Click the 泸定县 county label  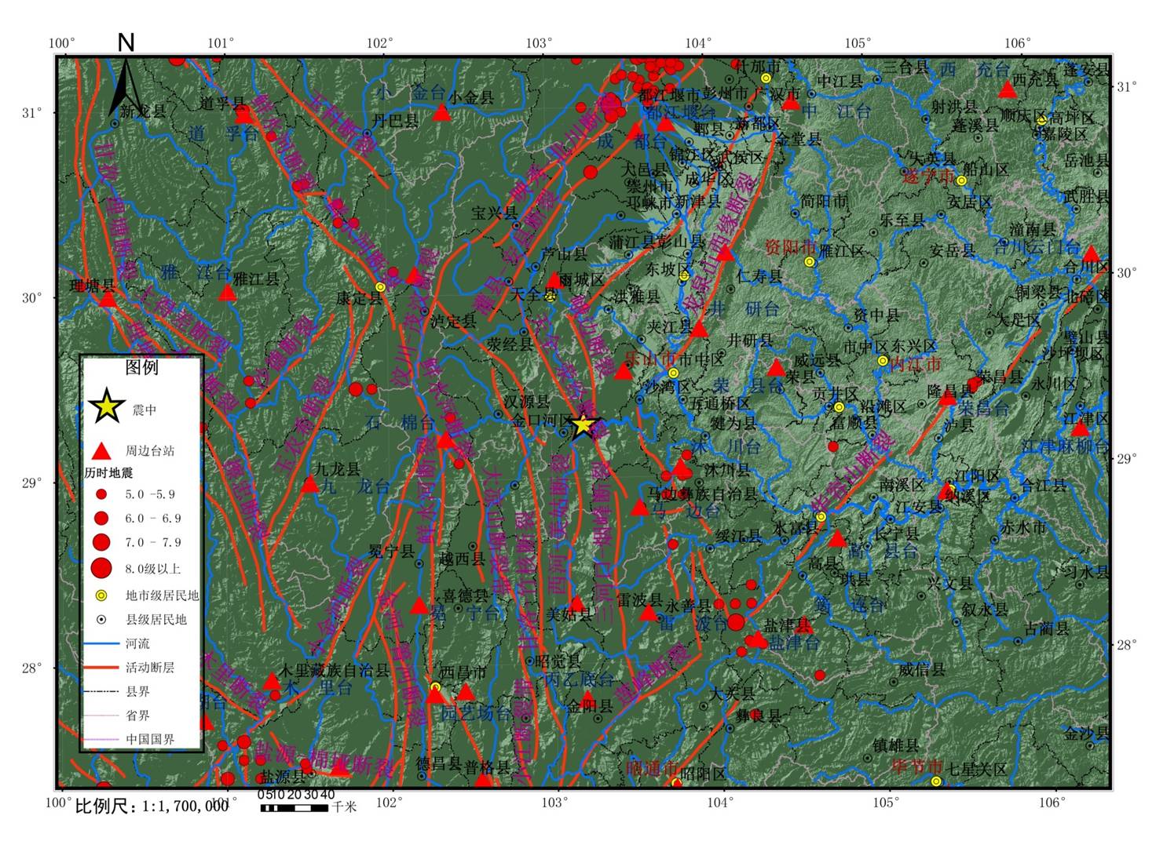click(453, 321)
